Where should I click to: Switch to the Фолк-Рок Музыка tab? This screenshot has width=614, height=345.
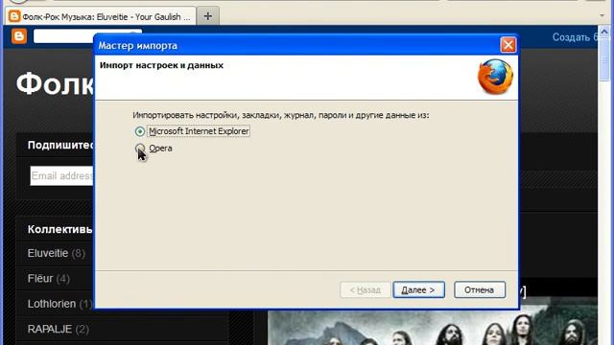(100, 16)
